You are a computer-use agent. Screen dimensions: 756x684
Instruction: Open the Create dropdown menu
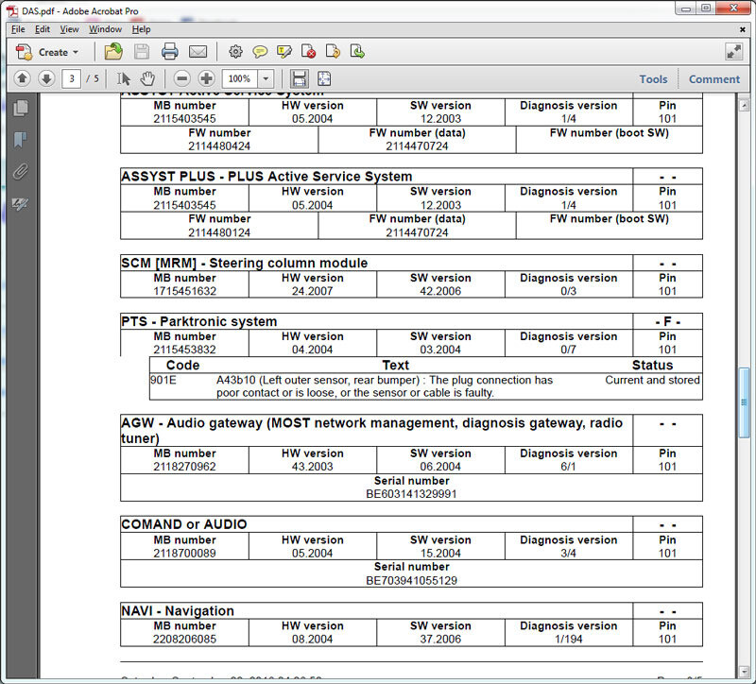point(49,51)
